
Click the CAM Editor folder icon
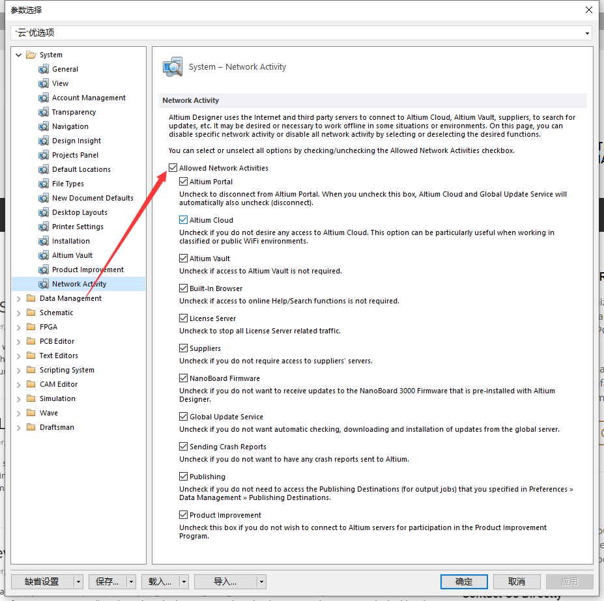pos(31,384)
